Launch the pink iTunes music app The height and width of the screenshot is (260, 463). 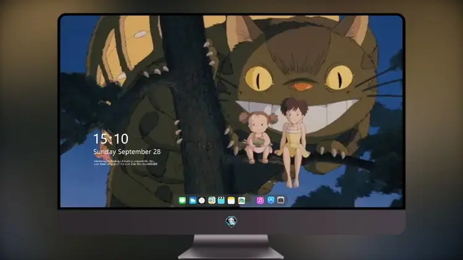(x=260, y=200)
